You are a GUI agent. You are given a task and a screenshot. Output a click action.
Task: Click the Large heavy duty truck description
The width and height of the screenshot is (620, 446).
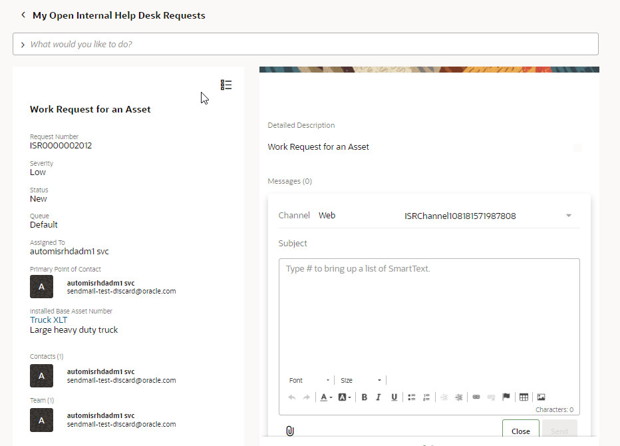[74, 330]
